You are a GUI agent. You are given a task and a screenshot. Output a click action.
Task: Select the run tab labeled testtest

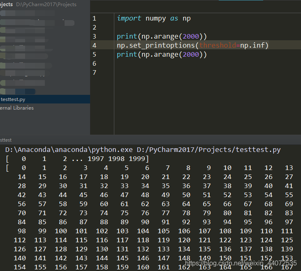[6, 140]
